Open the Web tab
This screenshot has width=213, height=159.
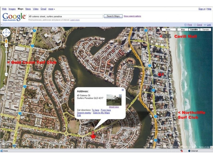click(4, 9)
